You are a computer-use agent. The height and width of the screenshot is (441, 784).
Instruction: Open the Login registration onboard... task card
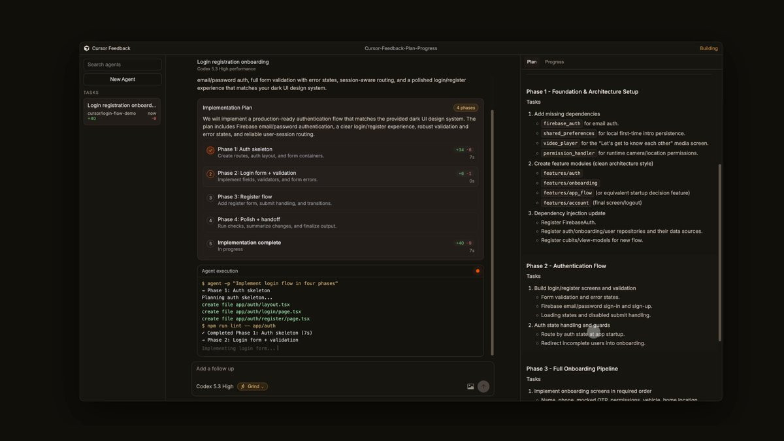[x=122, y=111]
